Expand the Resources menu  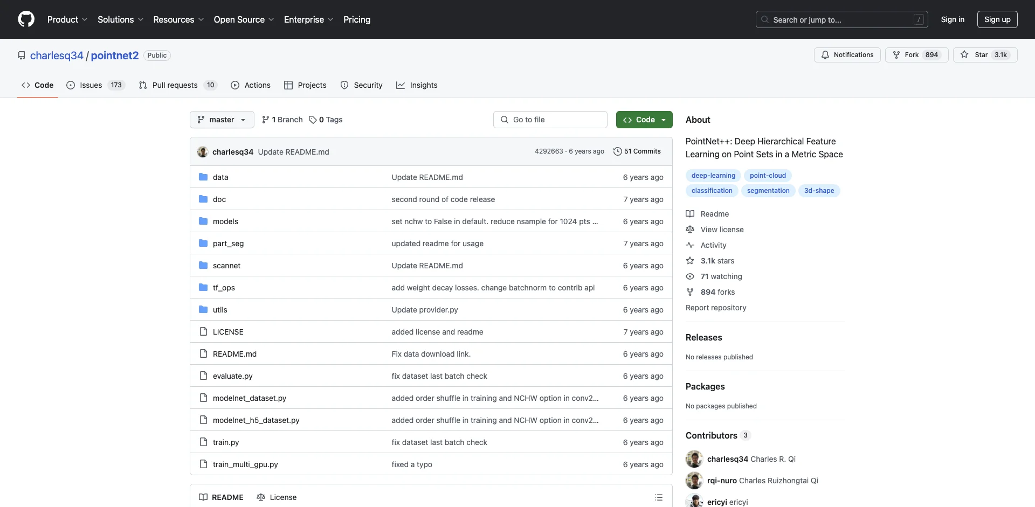[x=178, y=19]
